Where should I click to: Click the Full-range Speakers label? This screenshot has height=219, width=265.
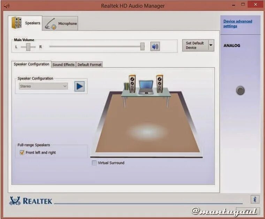[34, 145]
